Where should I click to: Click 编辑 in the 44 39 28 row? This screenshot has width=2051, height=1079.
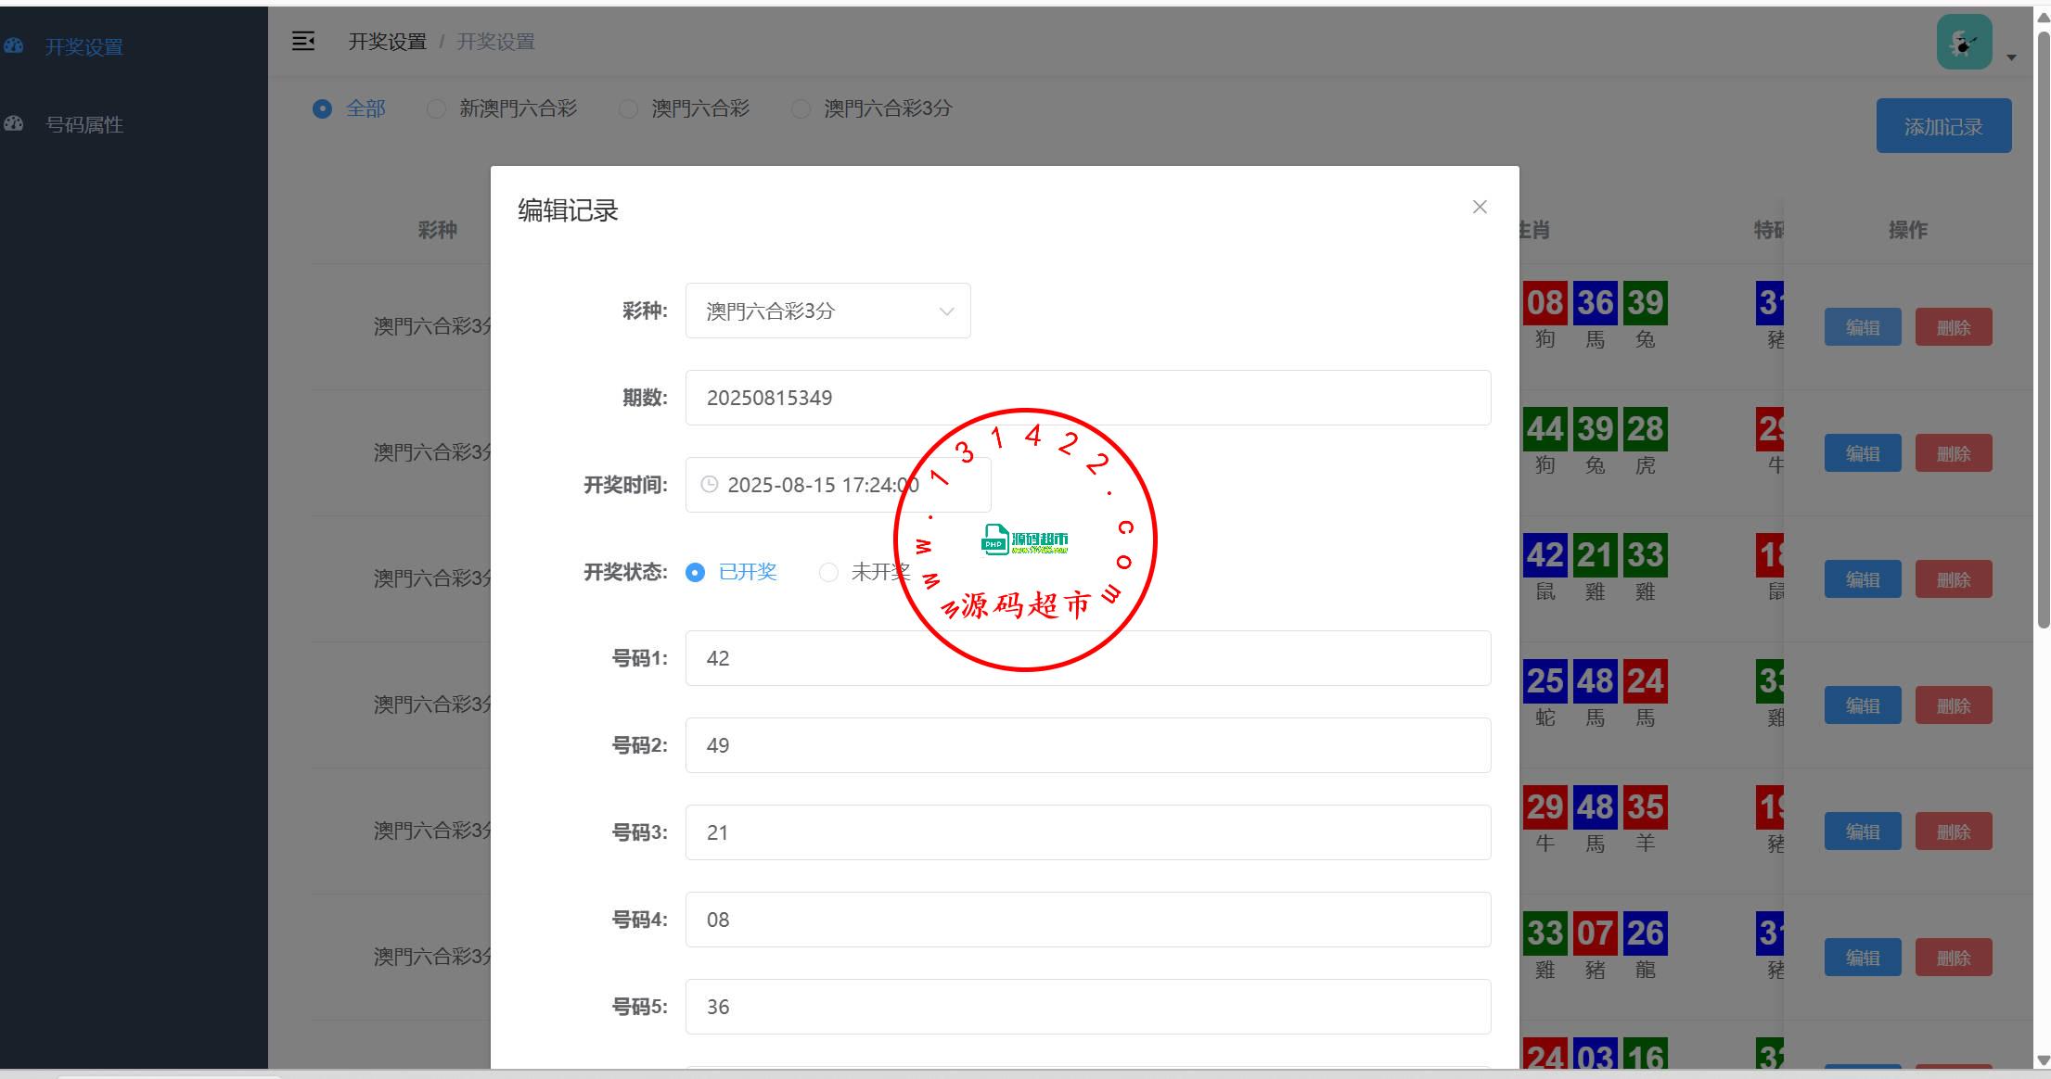(1863, 453)
